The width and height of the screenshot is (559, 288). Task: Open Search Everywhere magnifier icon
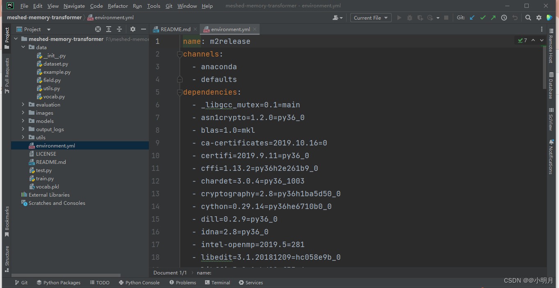528,18
